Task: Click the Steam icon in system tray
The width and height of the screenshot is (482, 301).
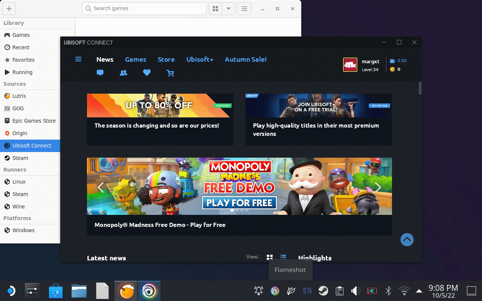Action: pos(323,291)
